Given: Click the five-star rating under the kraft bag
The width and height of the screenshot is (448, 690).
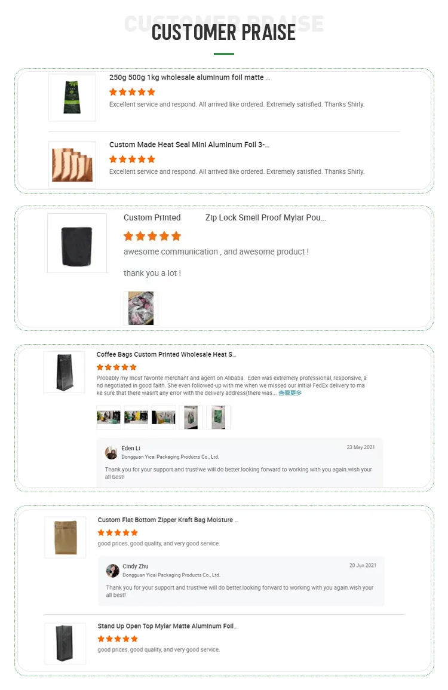Looking at the screenshot, I should pyautogui.click(x=118, y=533).
